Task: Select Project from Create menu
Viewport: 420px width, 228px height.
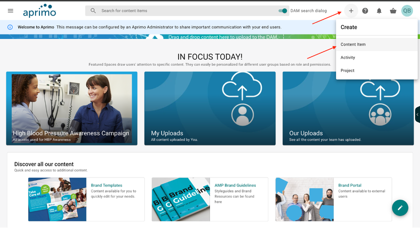Action: point(376,71)
